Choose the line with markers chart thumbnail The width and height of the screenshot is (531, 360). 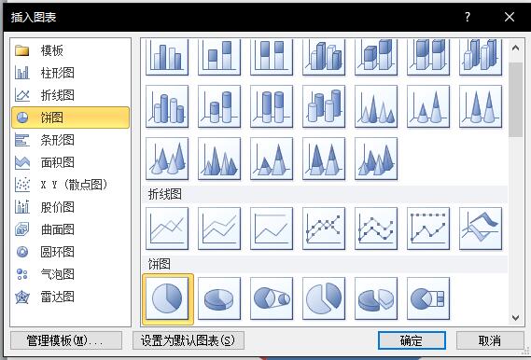coord(324,228)
